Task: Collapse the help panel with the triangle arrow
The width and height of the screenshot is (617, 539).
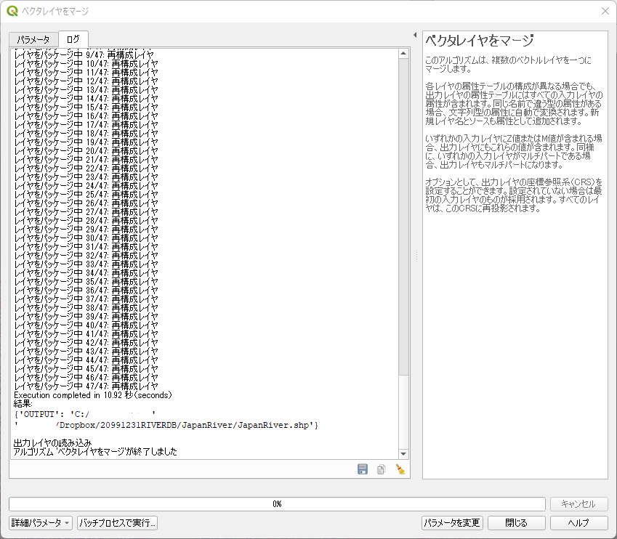Action: point(414,35)
